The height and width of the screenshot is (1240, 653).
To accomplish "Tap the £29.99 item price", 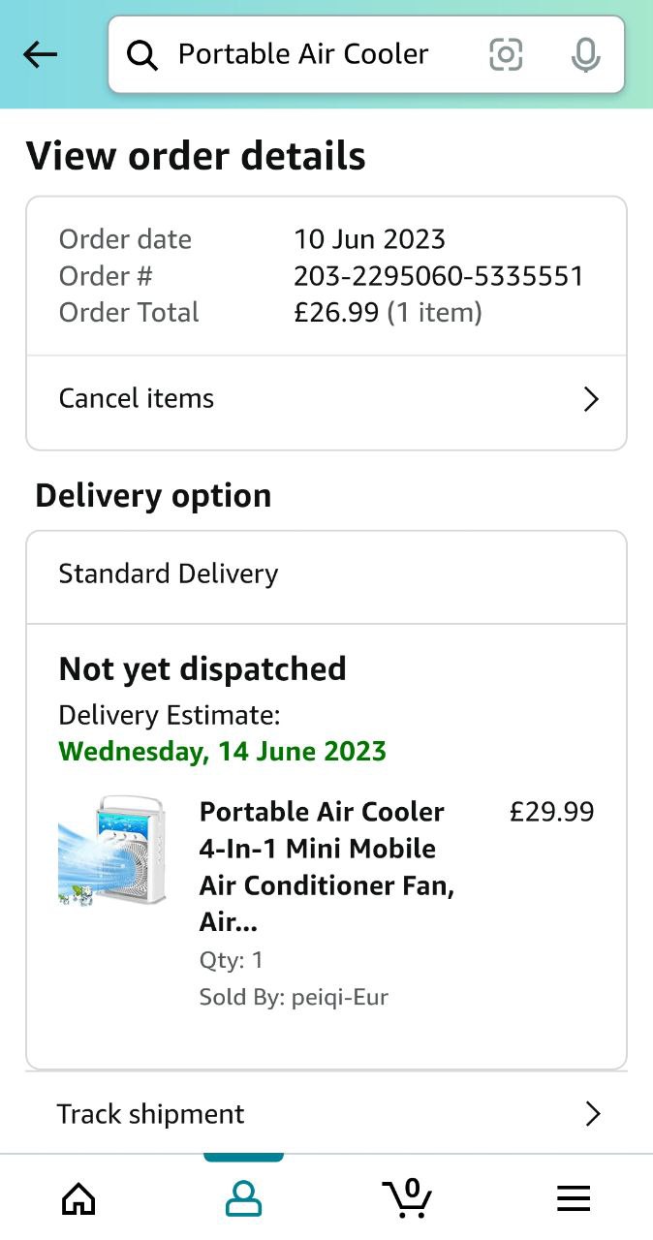I will pyautogui.click(x=551, y=812).
